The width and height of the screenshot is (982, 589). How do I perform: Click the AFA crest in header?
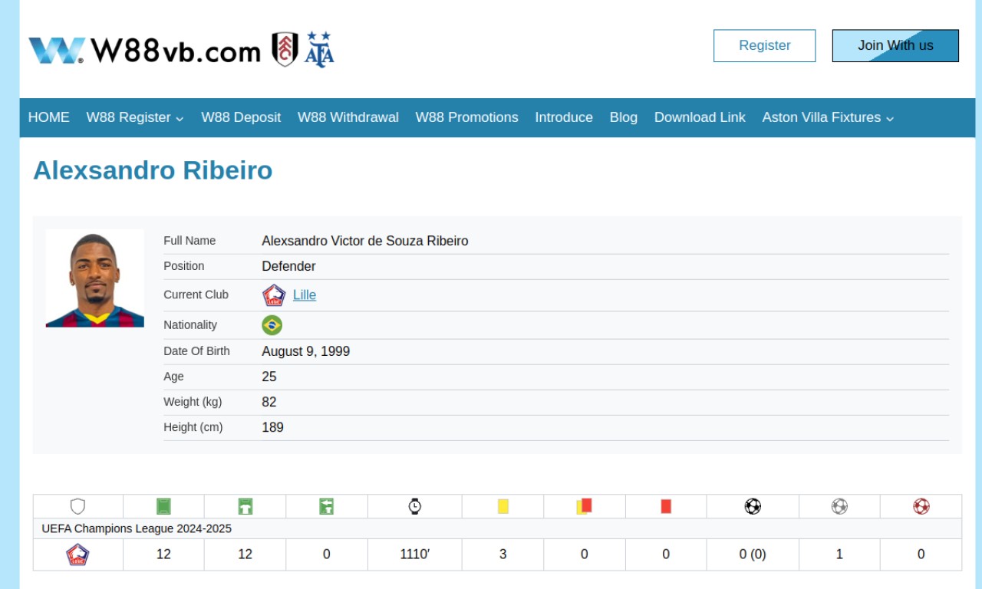pyautogui.click(x=319, y=49)
